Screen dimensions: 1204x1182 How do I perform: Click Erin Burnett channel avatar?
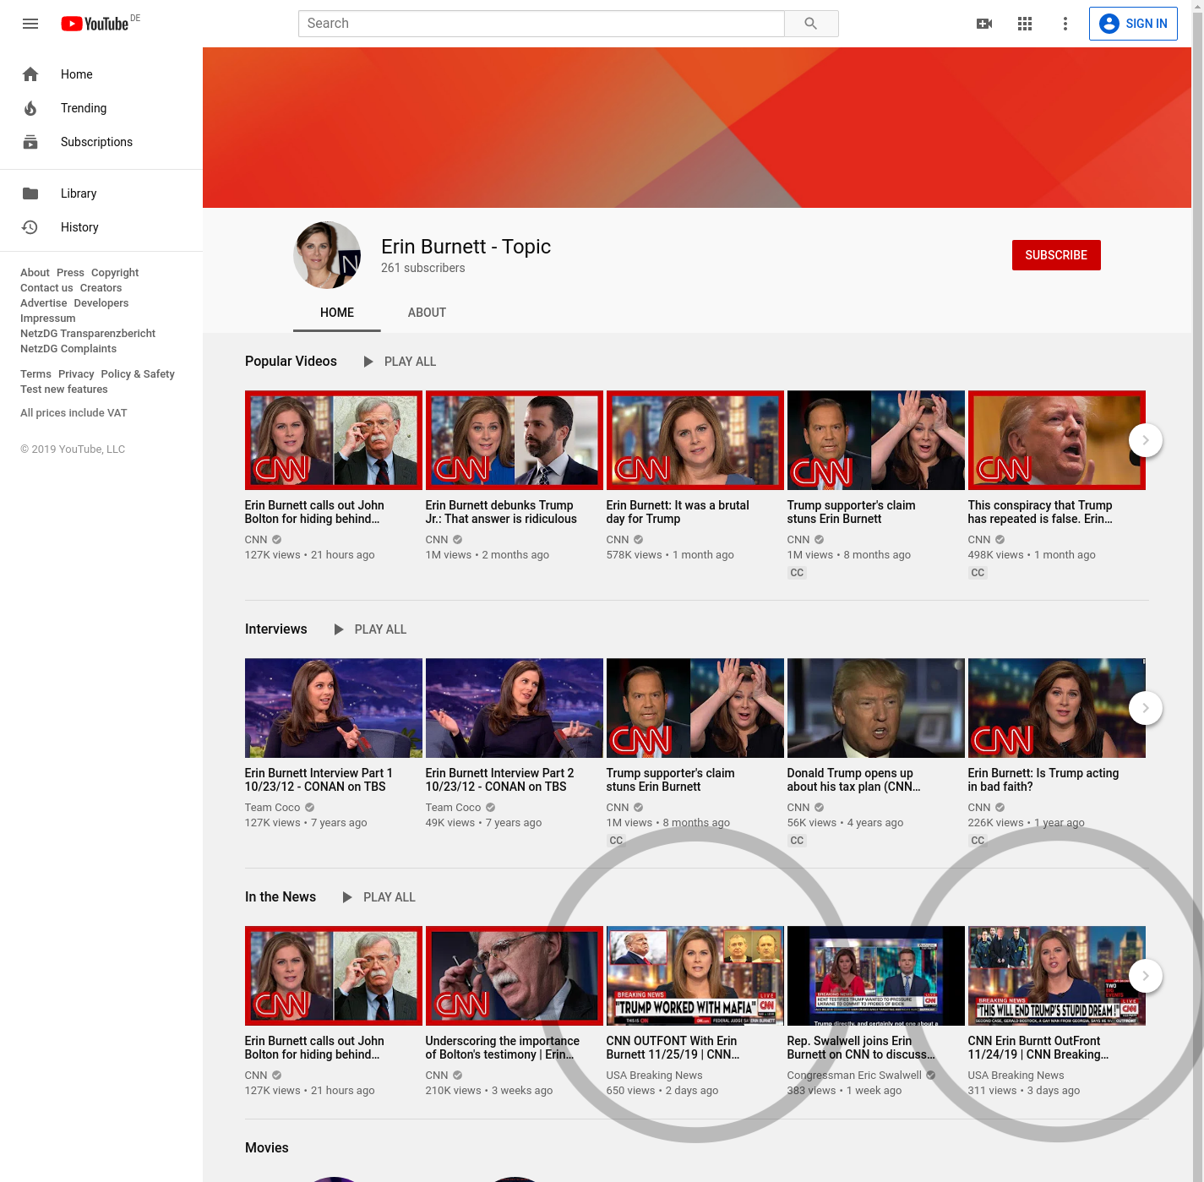(327, 255)
